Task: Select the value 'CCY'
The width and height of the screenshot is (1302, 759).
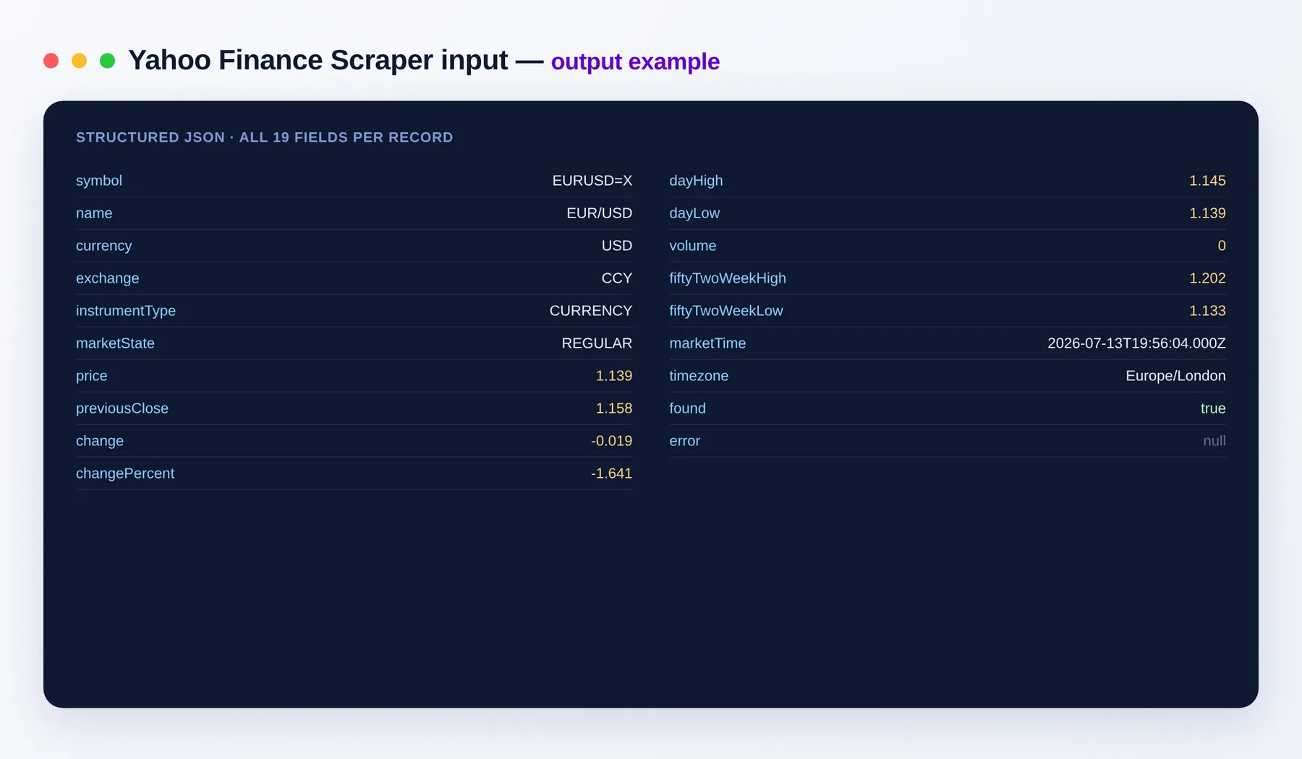Action: [617, 278]
